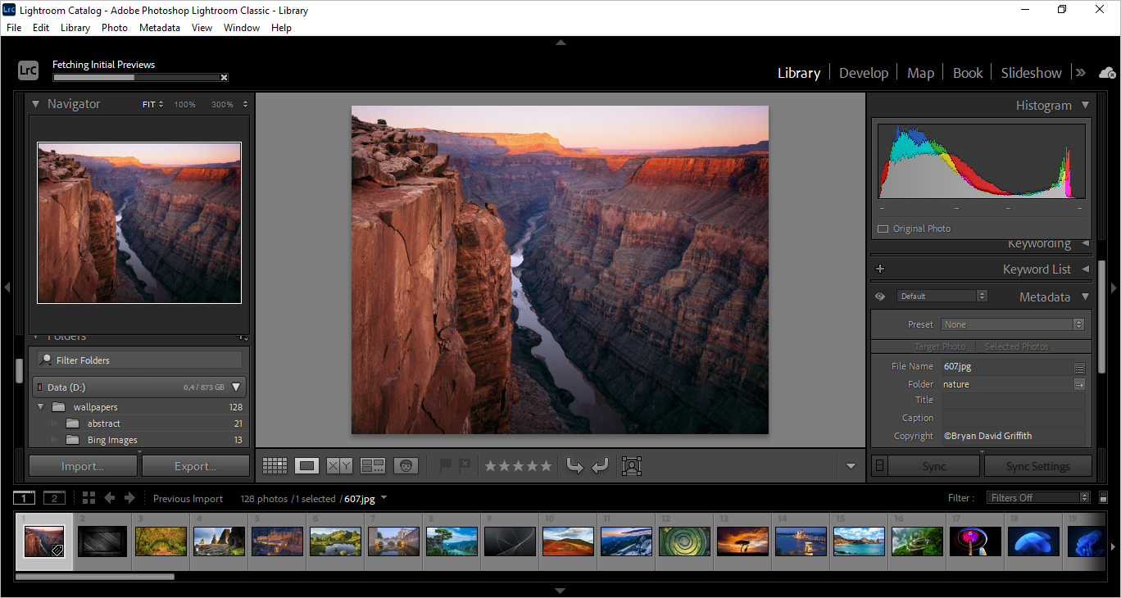Open Compare view (X|Y)
Image resolution: width=1121 pixels, height=598 pixels.
click(339, 466)
